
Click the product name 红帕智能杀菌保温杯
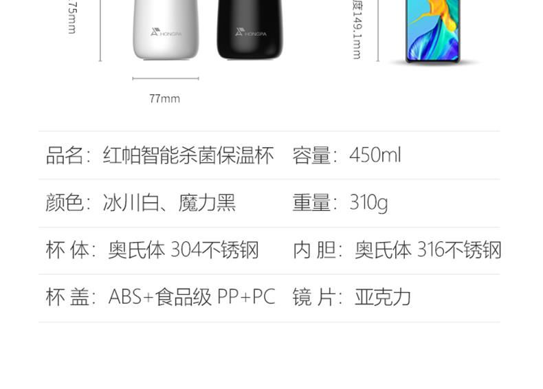point(188,155)
